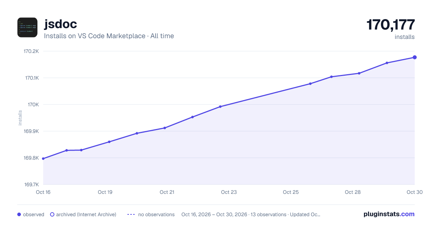Open the pluginstats.com link
Image resolution: width=432 pixels, height=227 pixels.
tap(389, 214)
